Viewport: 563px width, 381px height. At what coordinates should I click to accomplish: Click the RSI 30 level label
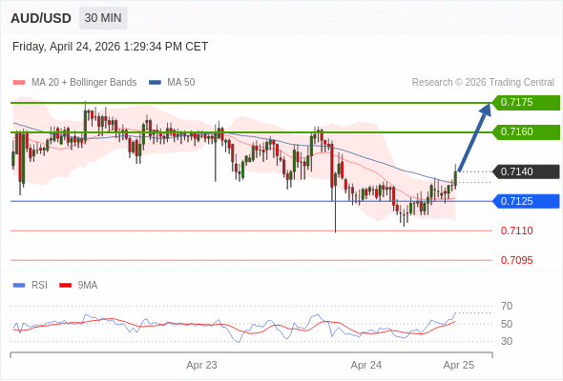507,341
